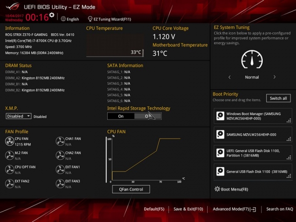This screenshot has width=296, height=222.
Task: Click the CPU Temperature graph
Action: click(115, 45)
